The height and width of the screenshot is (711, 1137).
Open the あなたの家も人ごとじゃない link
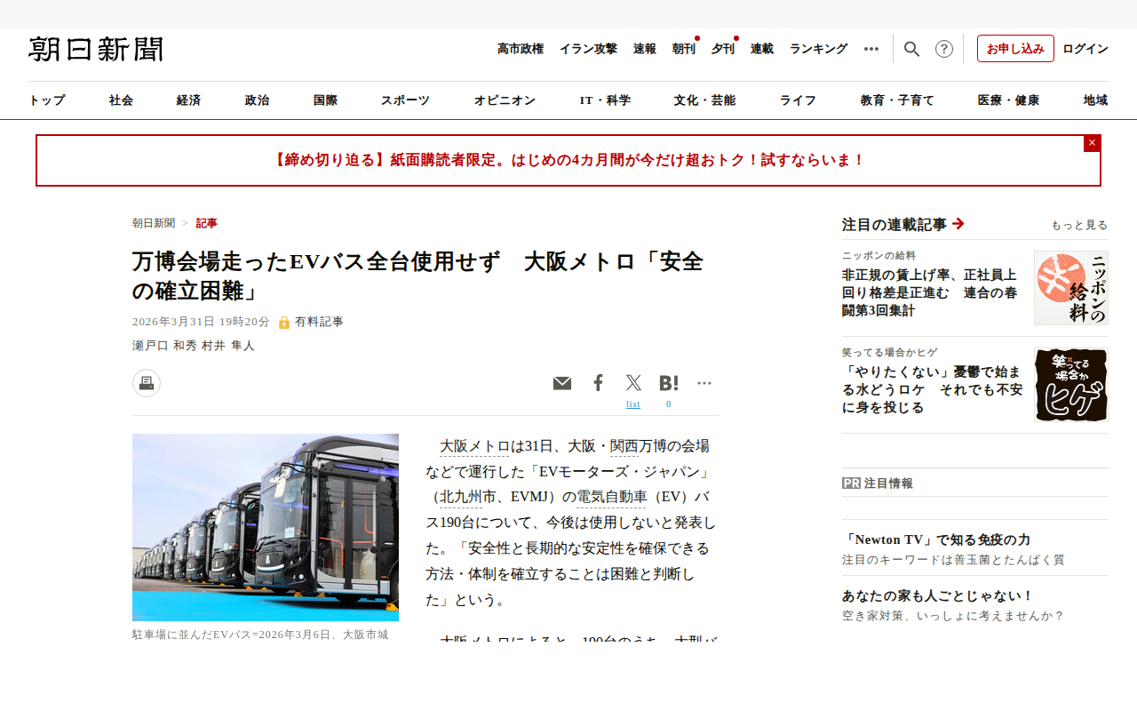tap(938, 595)
